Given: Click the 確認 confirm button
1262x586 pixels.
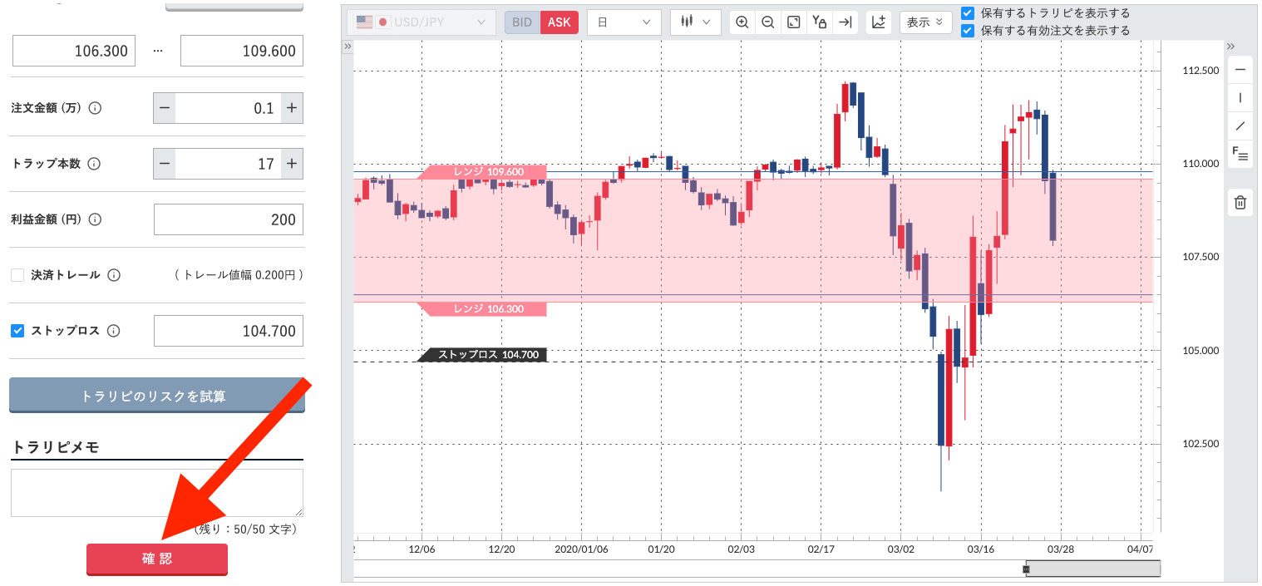Looking at the screenshot, I should 157,559.
